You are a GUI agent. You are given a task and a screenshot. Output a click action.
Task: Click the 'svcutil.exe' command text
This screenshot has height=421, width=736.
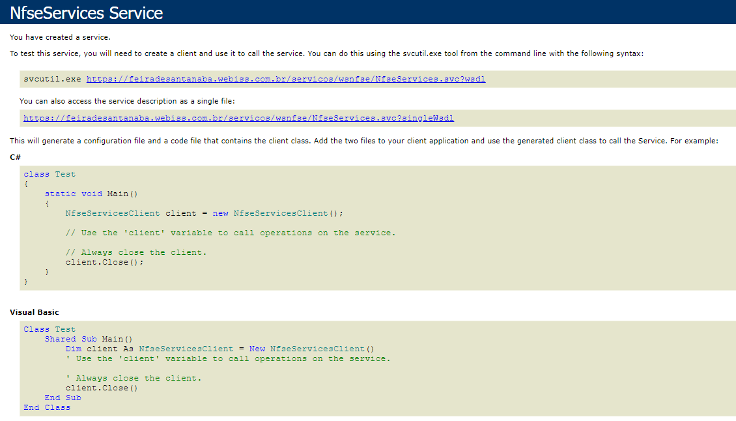click(x=52, y=79)
